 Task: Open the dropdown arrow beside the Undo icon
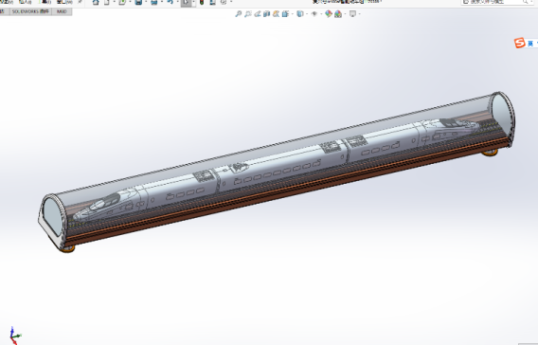177,2
